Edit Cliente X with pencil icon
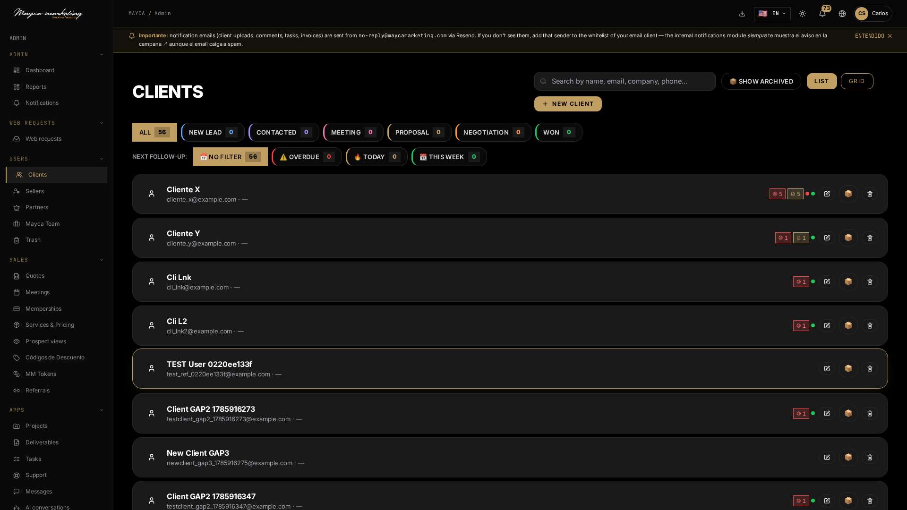This screenshot has width=907, height=510. tap(827, 194)
